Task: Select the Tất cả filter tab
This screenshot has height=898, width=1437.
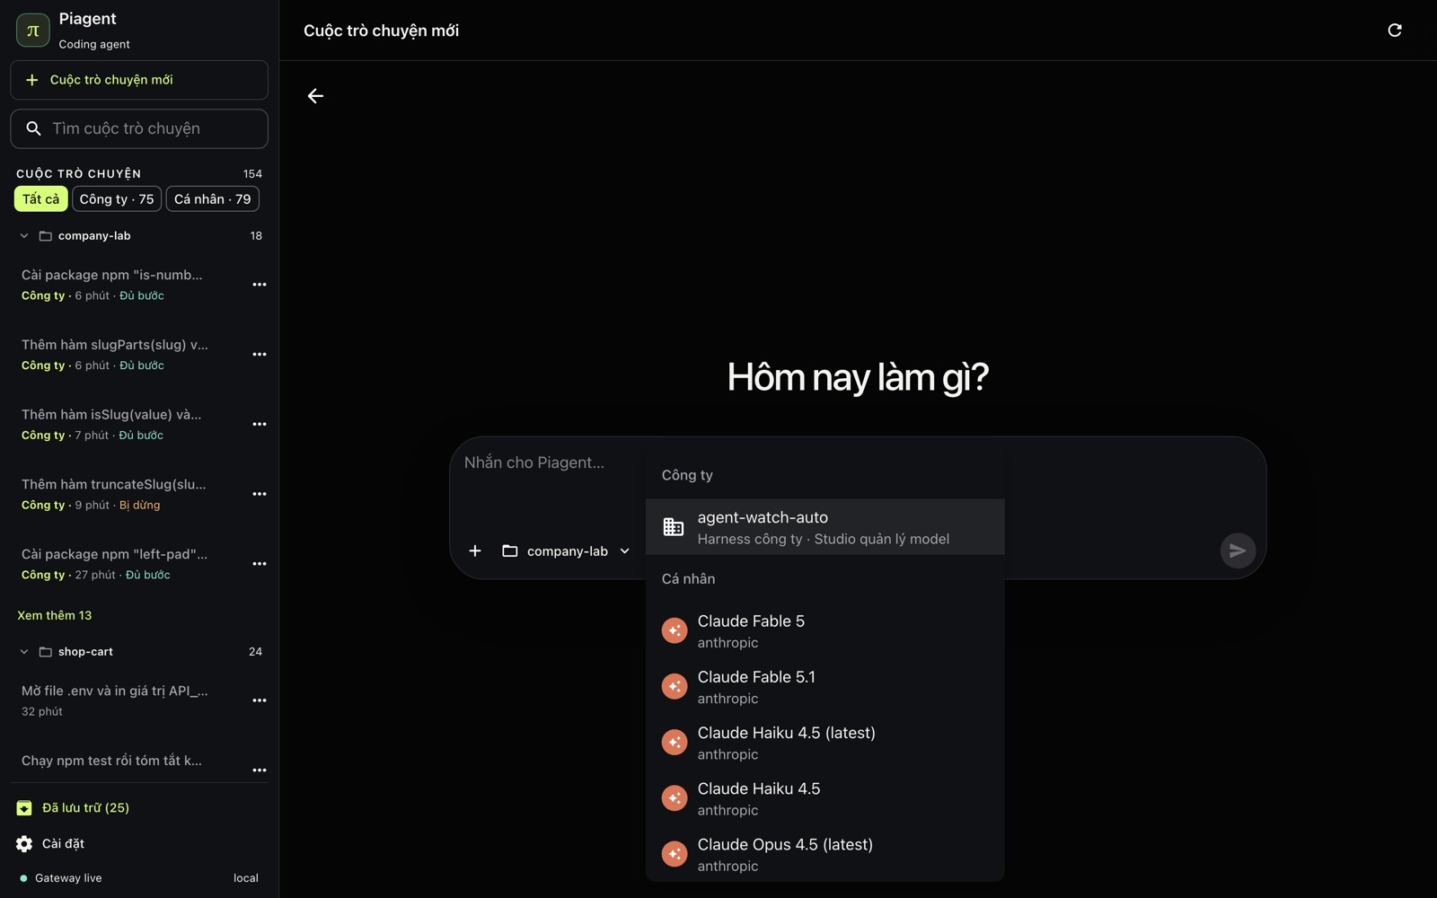Action: [x=40, y=199]
